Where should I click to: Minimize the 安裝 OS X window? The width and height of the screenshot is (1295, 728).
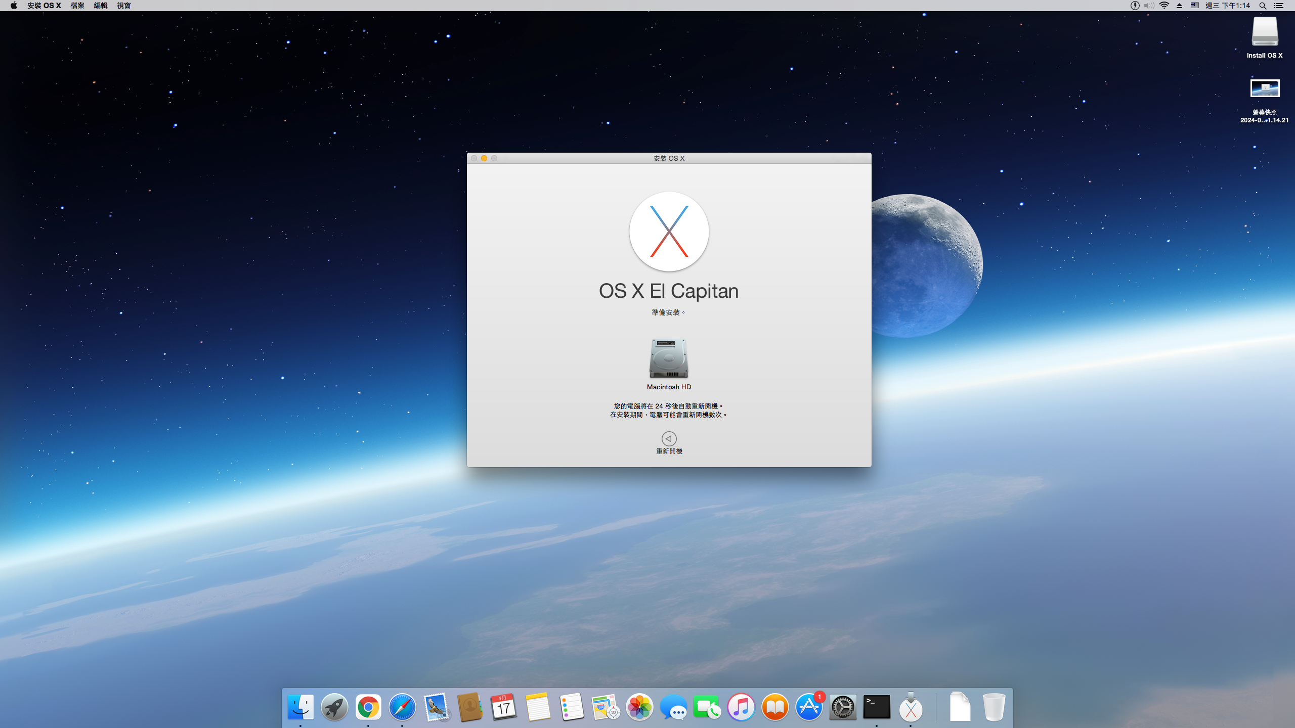(484, 158)
